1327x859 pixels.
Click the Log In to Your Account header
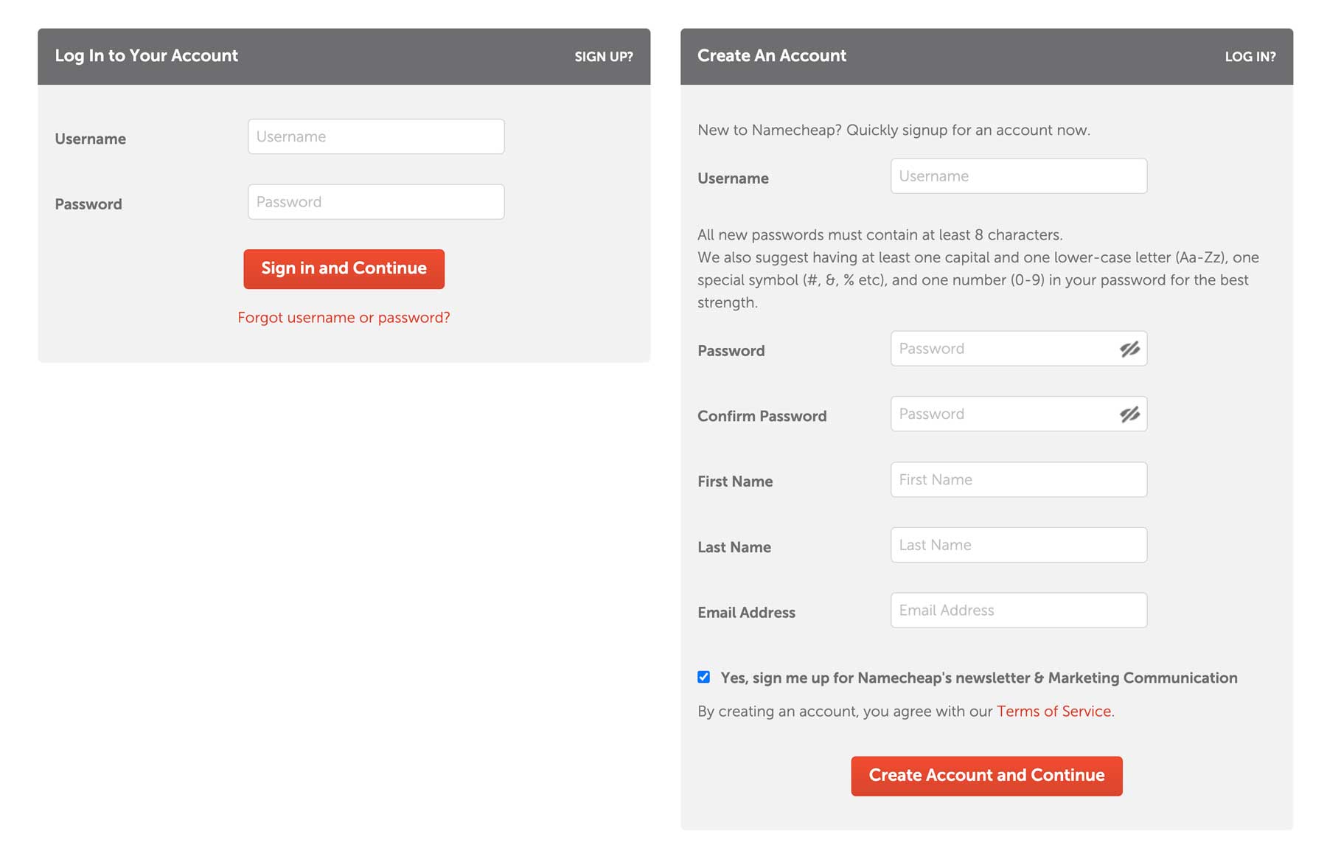[x=147, y=55]
